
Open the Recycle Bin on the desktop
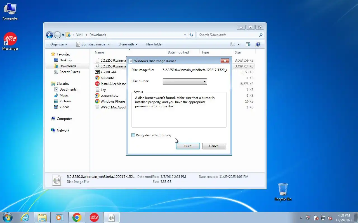(x=283, y=192)
